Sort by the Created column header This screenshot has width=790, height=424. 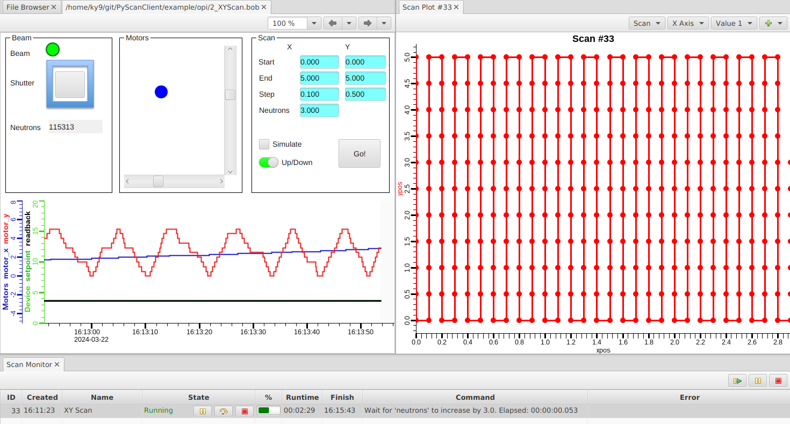pos(42,397)
